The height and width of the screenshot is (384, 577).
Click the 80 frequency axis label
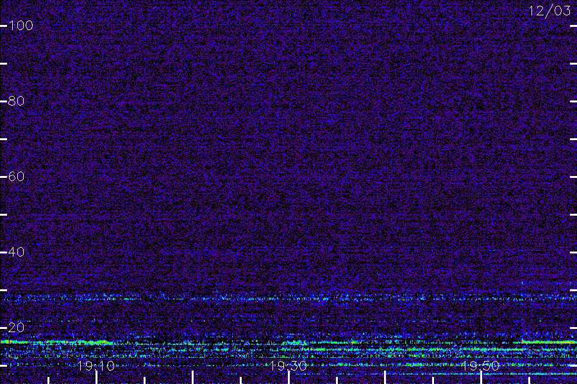pos(17,100)
